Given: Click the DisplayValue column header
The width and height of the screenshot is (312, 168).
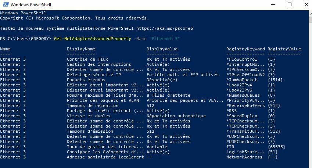Looking at the screenshot, I should [162, 49].
